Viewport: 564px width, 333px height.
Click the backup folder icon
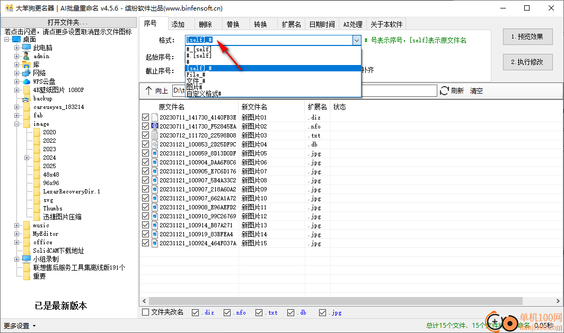click(26, 99)
